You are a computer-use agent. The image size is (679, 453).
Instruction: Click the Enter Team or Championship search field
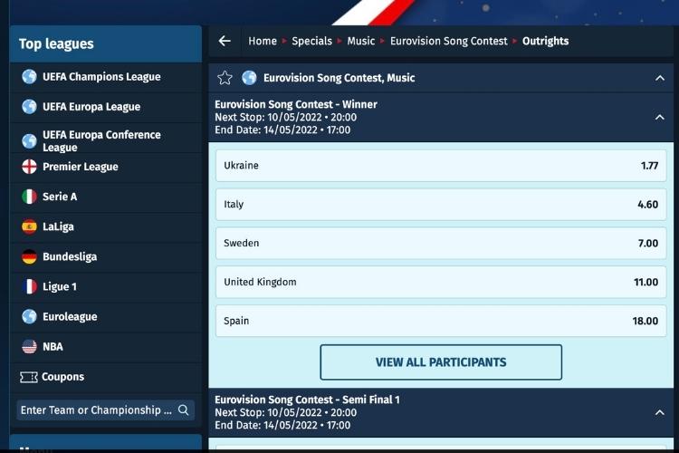pos(106,410)
